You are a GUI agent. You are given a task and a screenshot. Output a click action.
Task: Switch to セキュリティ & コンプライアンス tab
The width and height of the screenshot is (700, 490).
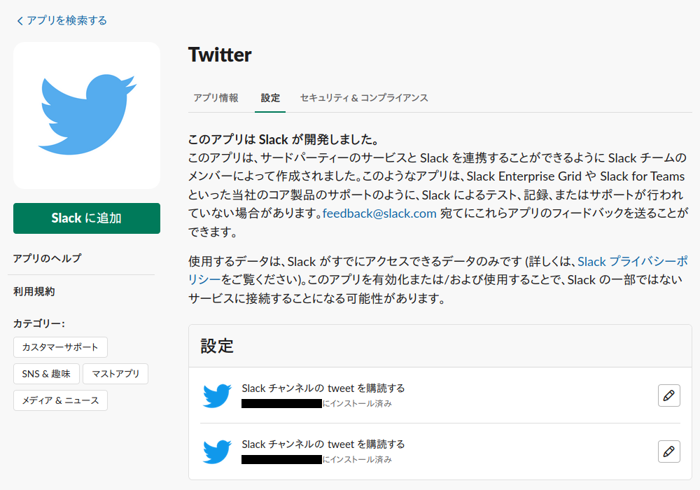364,98
